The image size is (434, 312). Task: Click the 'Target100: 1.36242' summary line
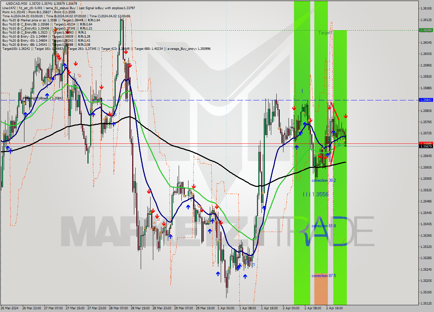point(106,49)
